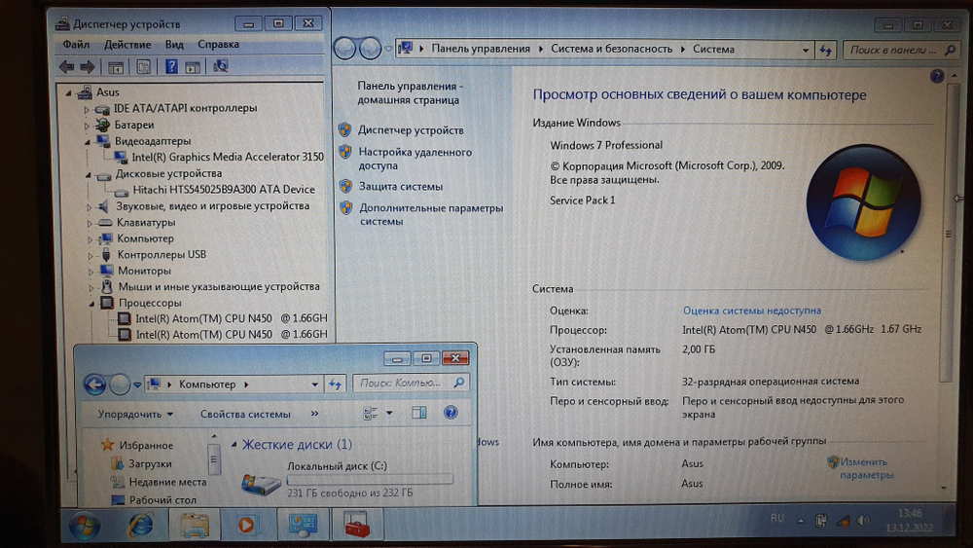Go back in Компьютер explorer window
The width and height of the screenshot is (973, 548).
(95, 384)
